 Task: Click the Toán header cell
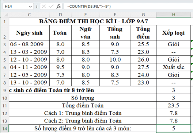click(x=60, y=33)
